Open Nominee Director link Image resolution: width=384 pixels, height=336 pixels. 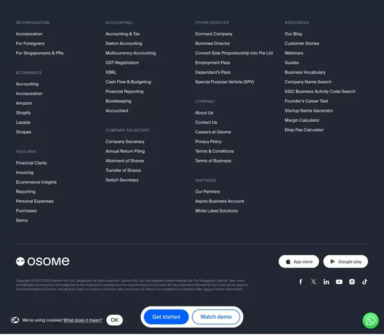point(212,44)
